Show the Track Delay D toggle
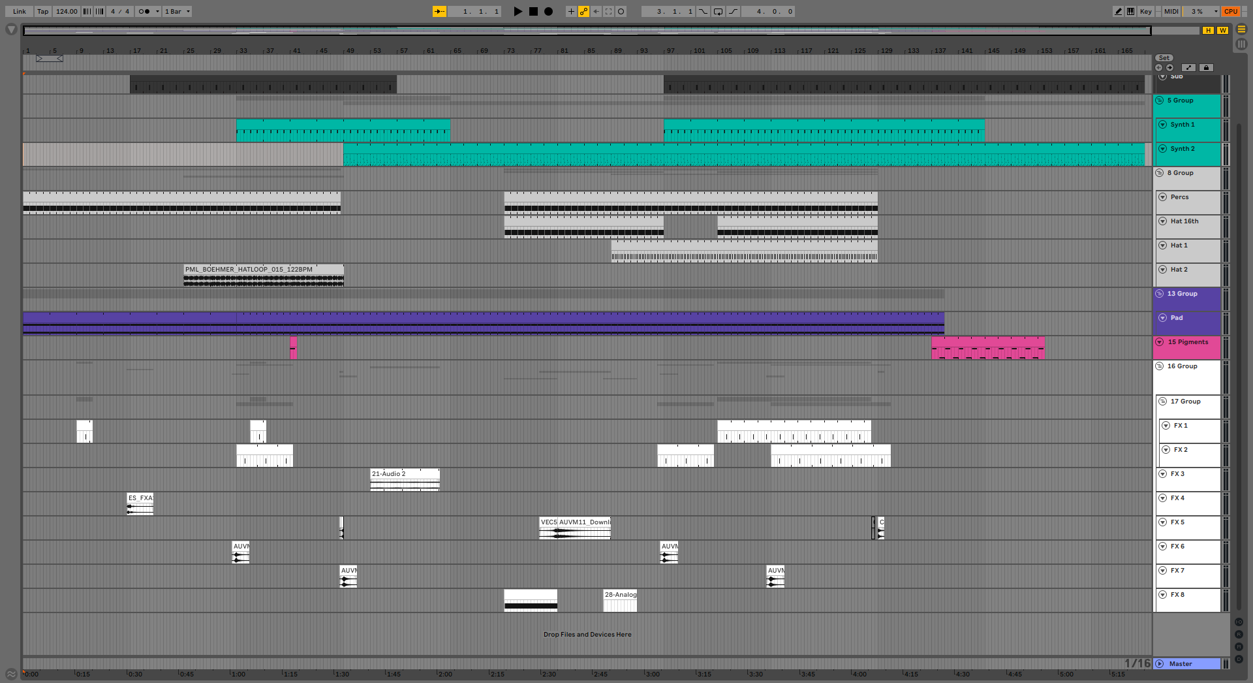Image resolution: width=1253 pixels, height=683 pixels. pos(1239,659)
